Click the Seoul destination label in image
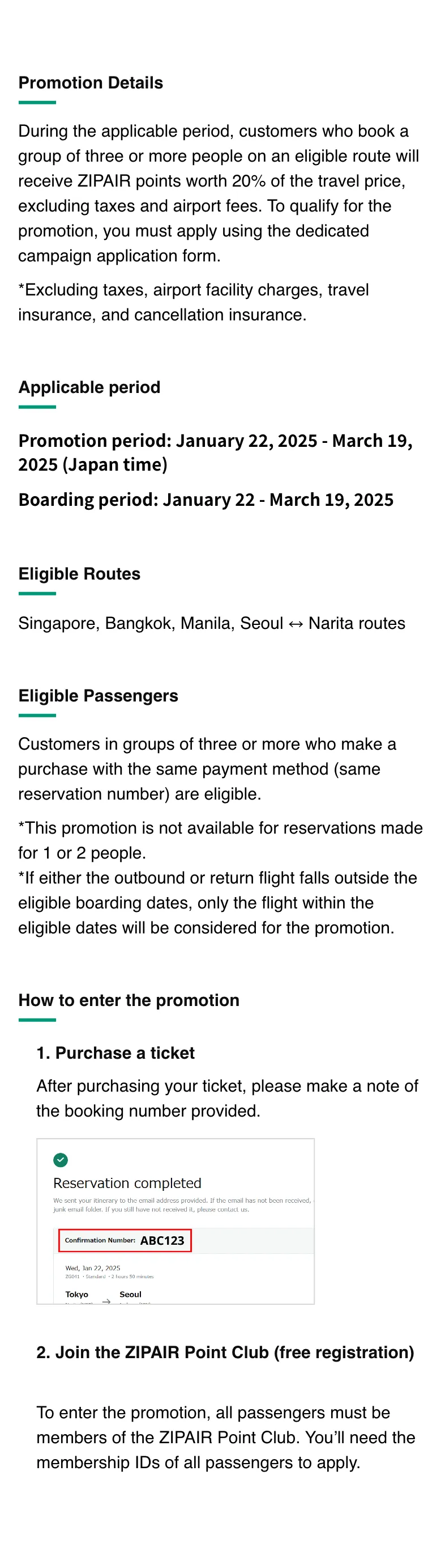This screenshot has width=445, height=1564. (130, 1295)
